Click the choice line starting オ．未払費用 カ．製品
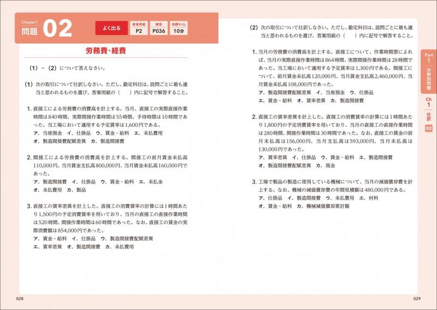Screen dimensions: 437x310 coord(60,190)
